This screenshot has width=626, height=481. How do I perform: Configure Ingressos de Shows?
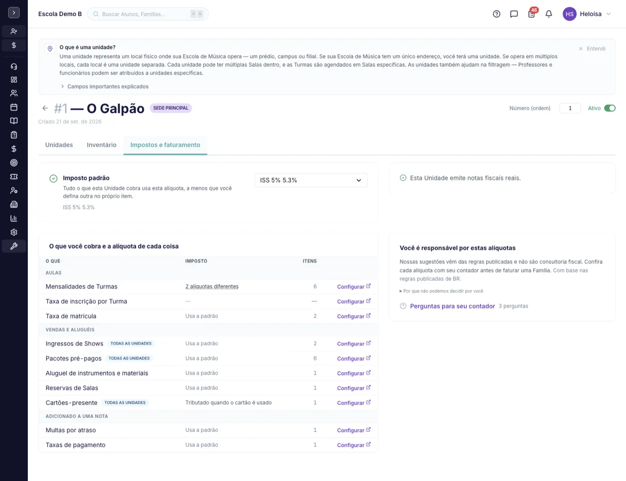pos(354,344)
